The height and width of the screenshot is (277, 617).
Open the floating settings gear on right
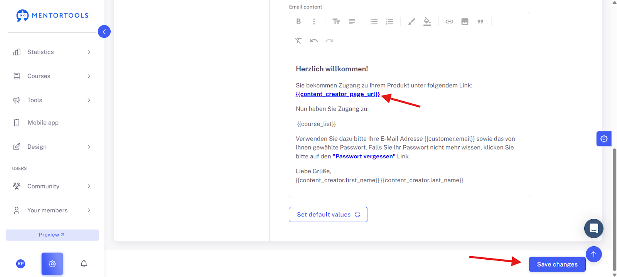pos(604,139)
